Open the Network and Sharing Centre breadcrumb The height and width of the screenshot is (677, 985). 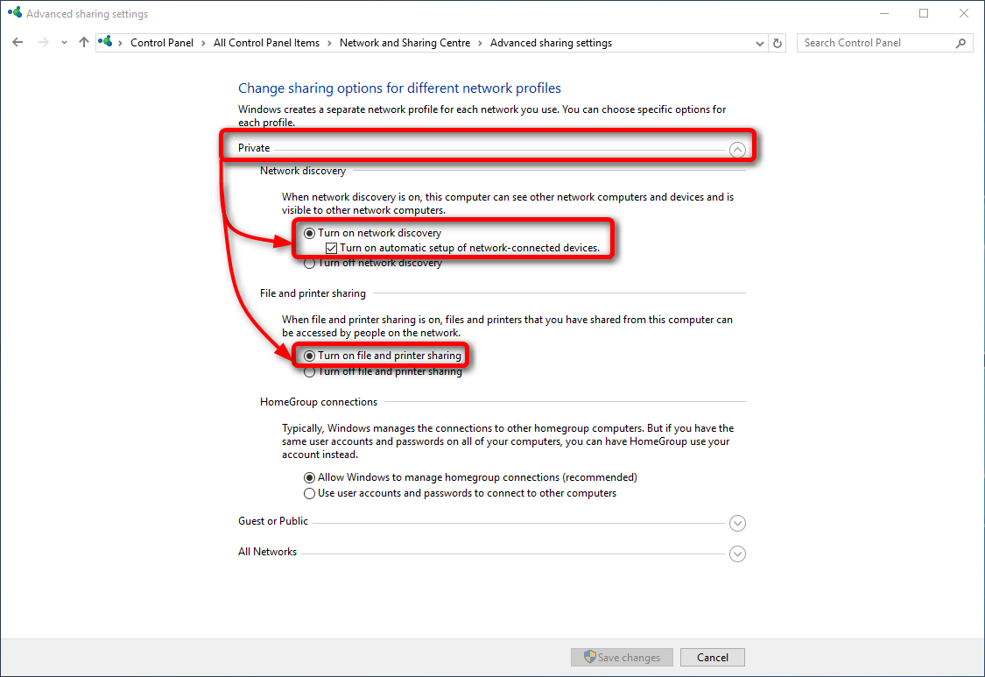(x=405, y=43)
